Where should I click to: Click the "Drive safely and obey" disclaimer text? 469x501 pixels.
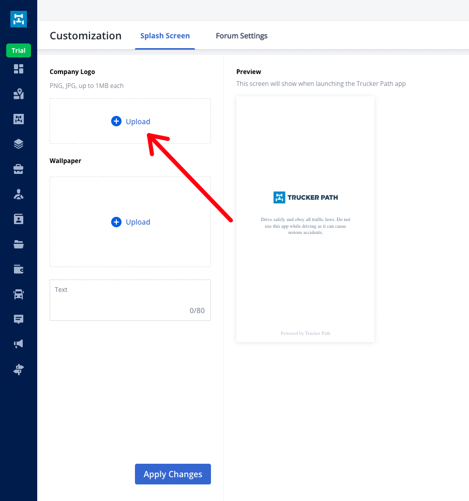click(x=306, y=226)
